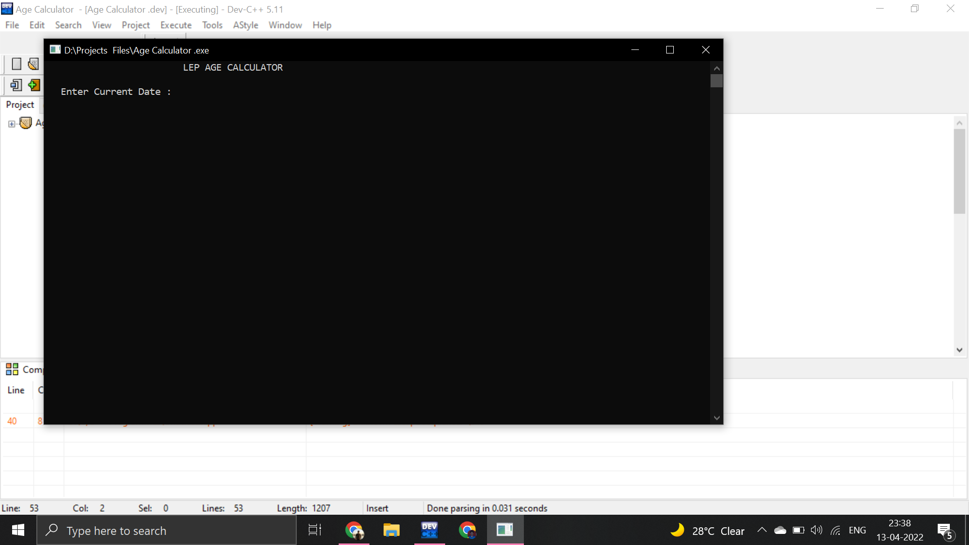
Task: Switch to the Project tab
Action: click(20, 104)
